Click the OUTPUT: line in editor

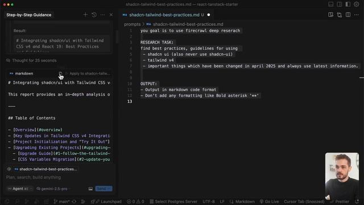(148, 84)
